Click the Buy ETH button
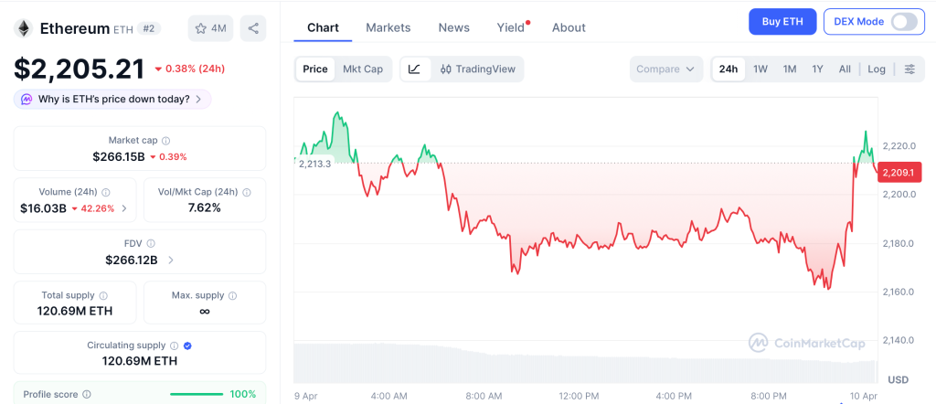The width and height of the screenshot is (936, 404). click(782, 22)
